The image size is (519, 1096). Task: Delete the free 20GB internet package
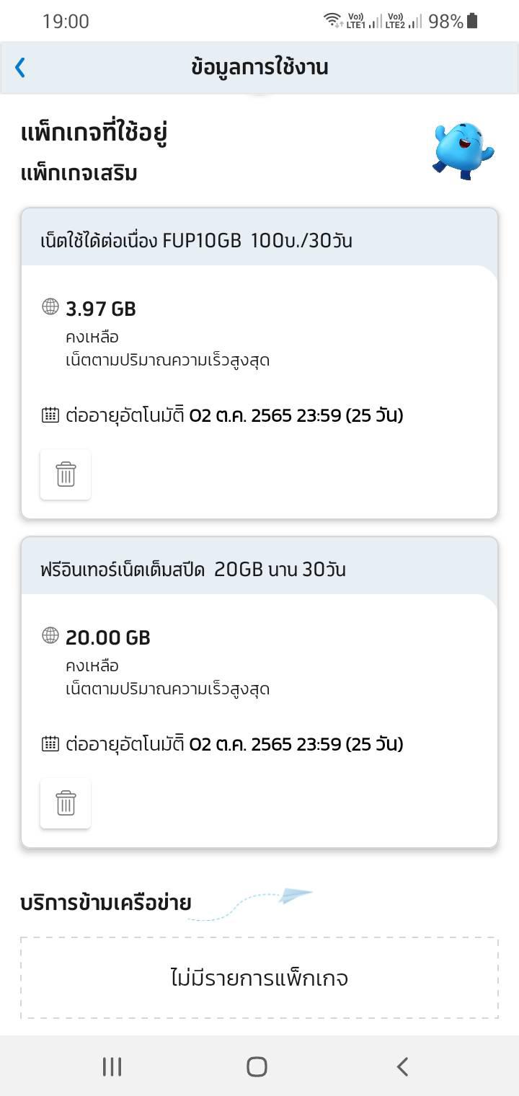66,803
